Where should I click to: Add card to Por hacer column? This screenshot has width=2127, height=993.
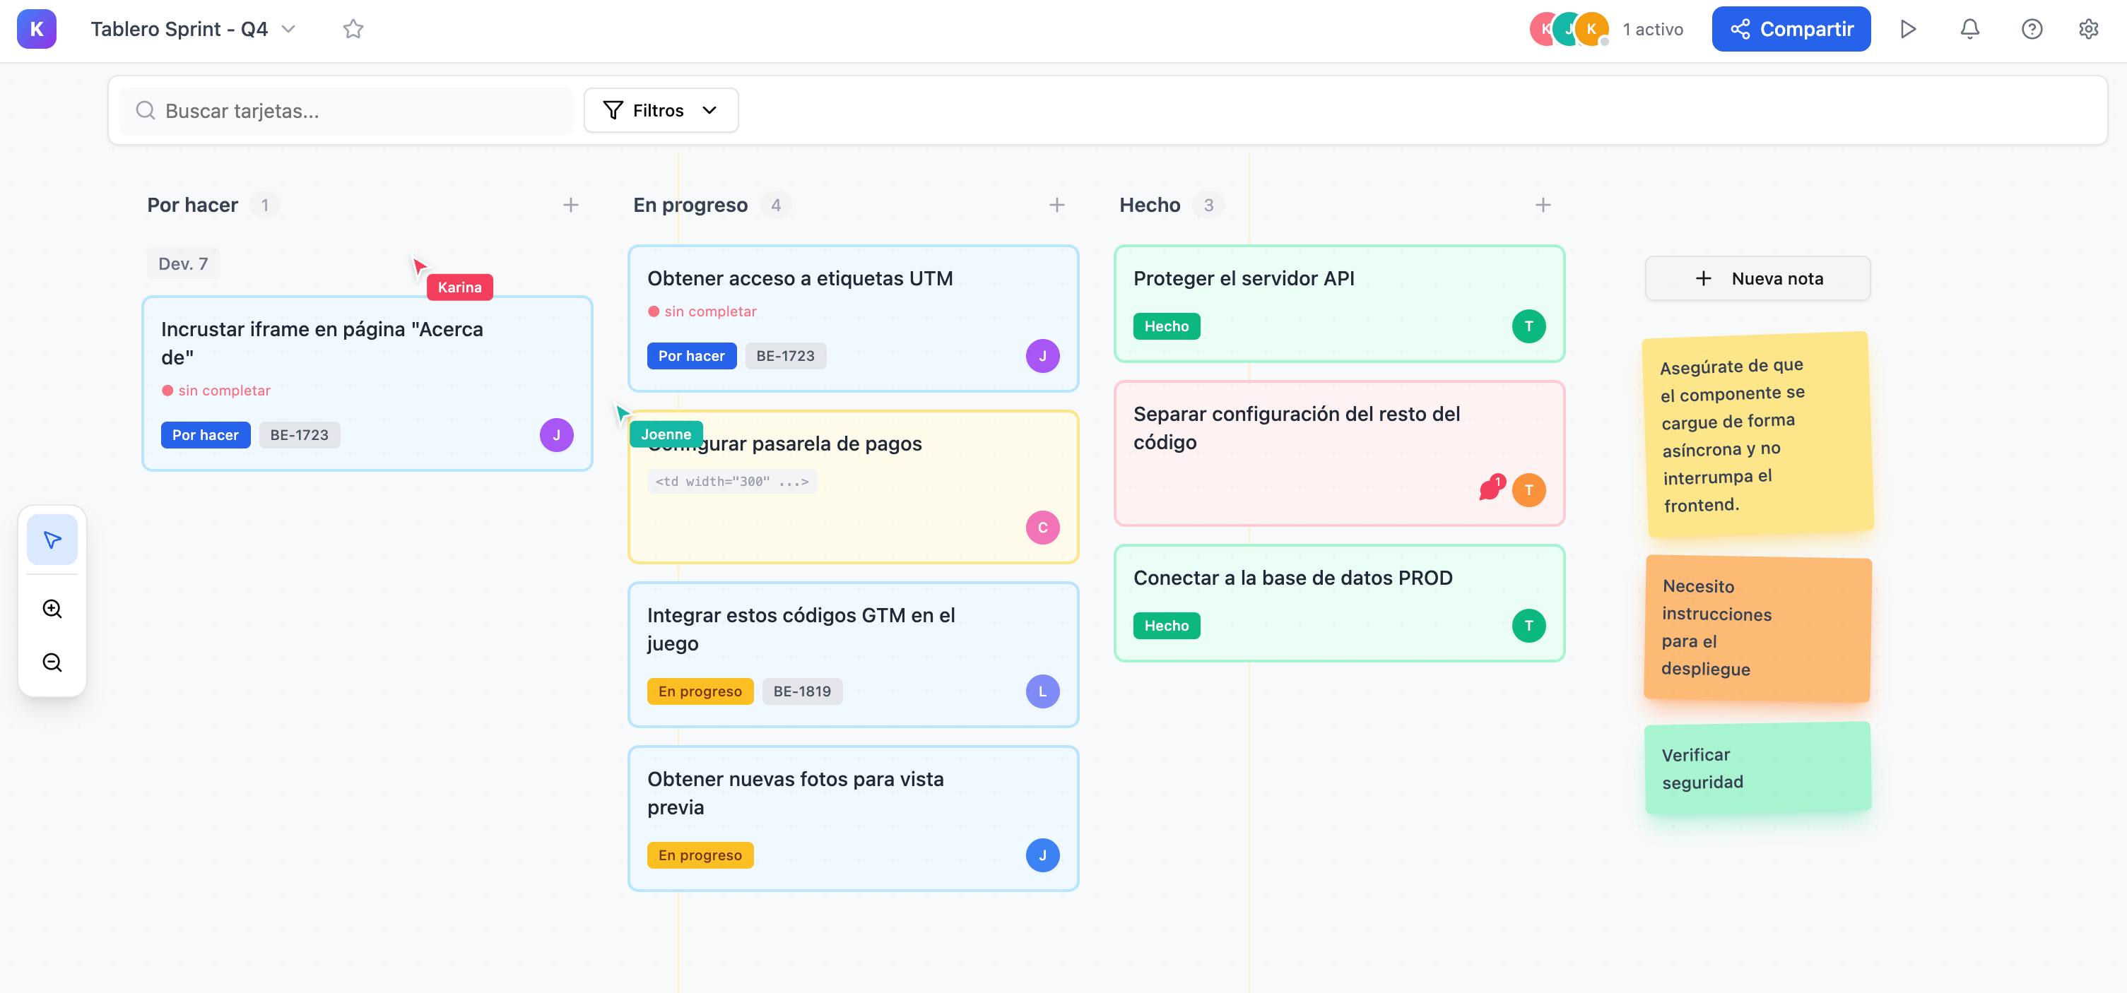tap(570, 205)
